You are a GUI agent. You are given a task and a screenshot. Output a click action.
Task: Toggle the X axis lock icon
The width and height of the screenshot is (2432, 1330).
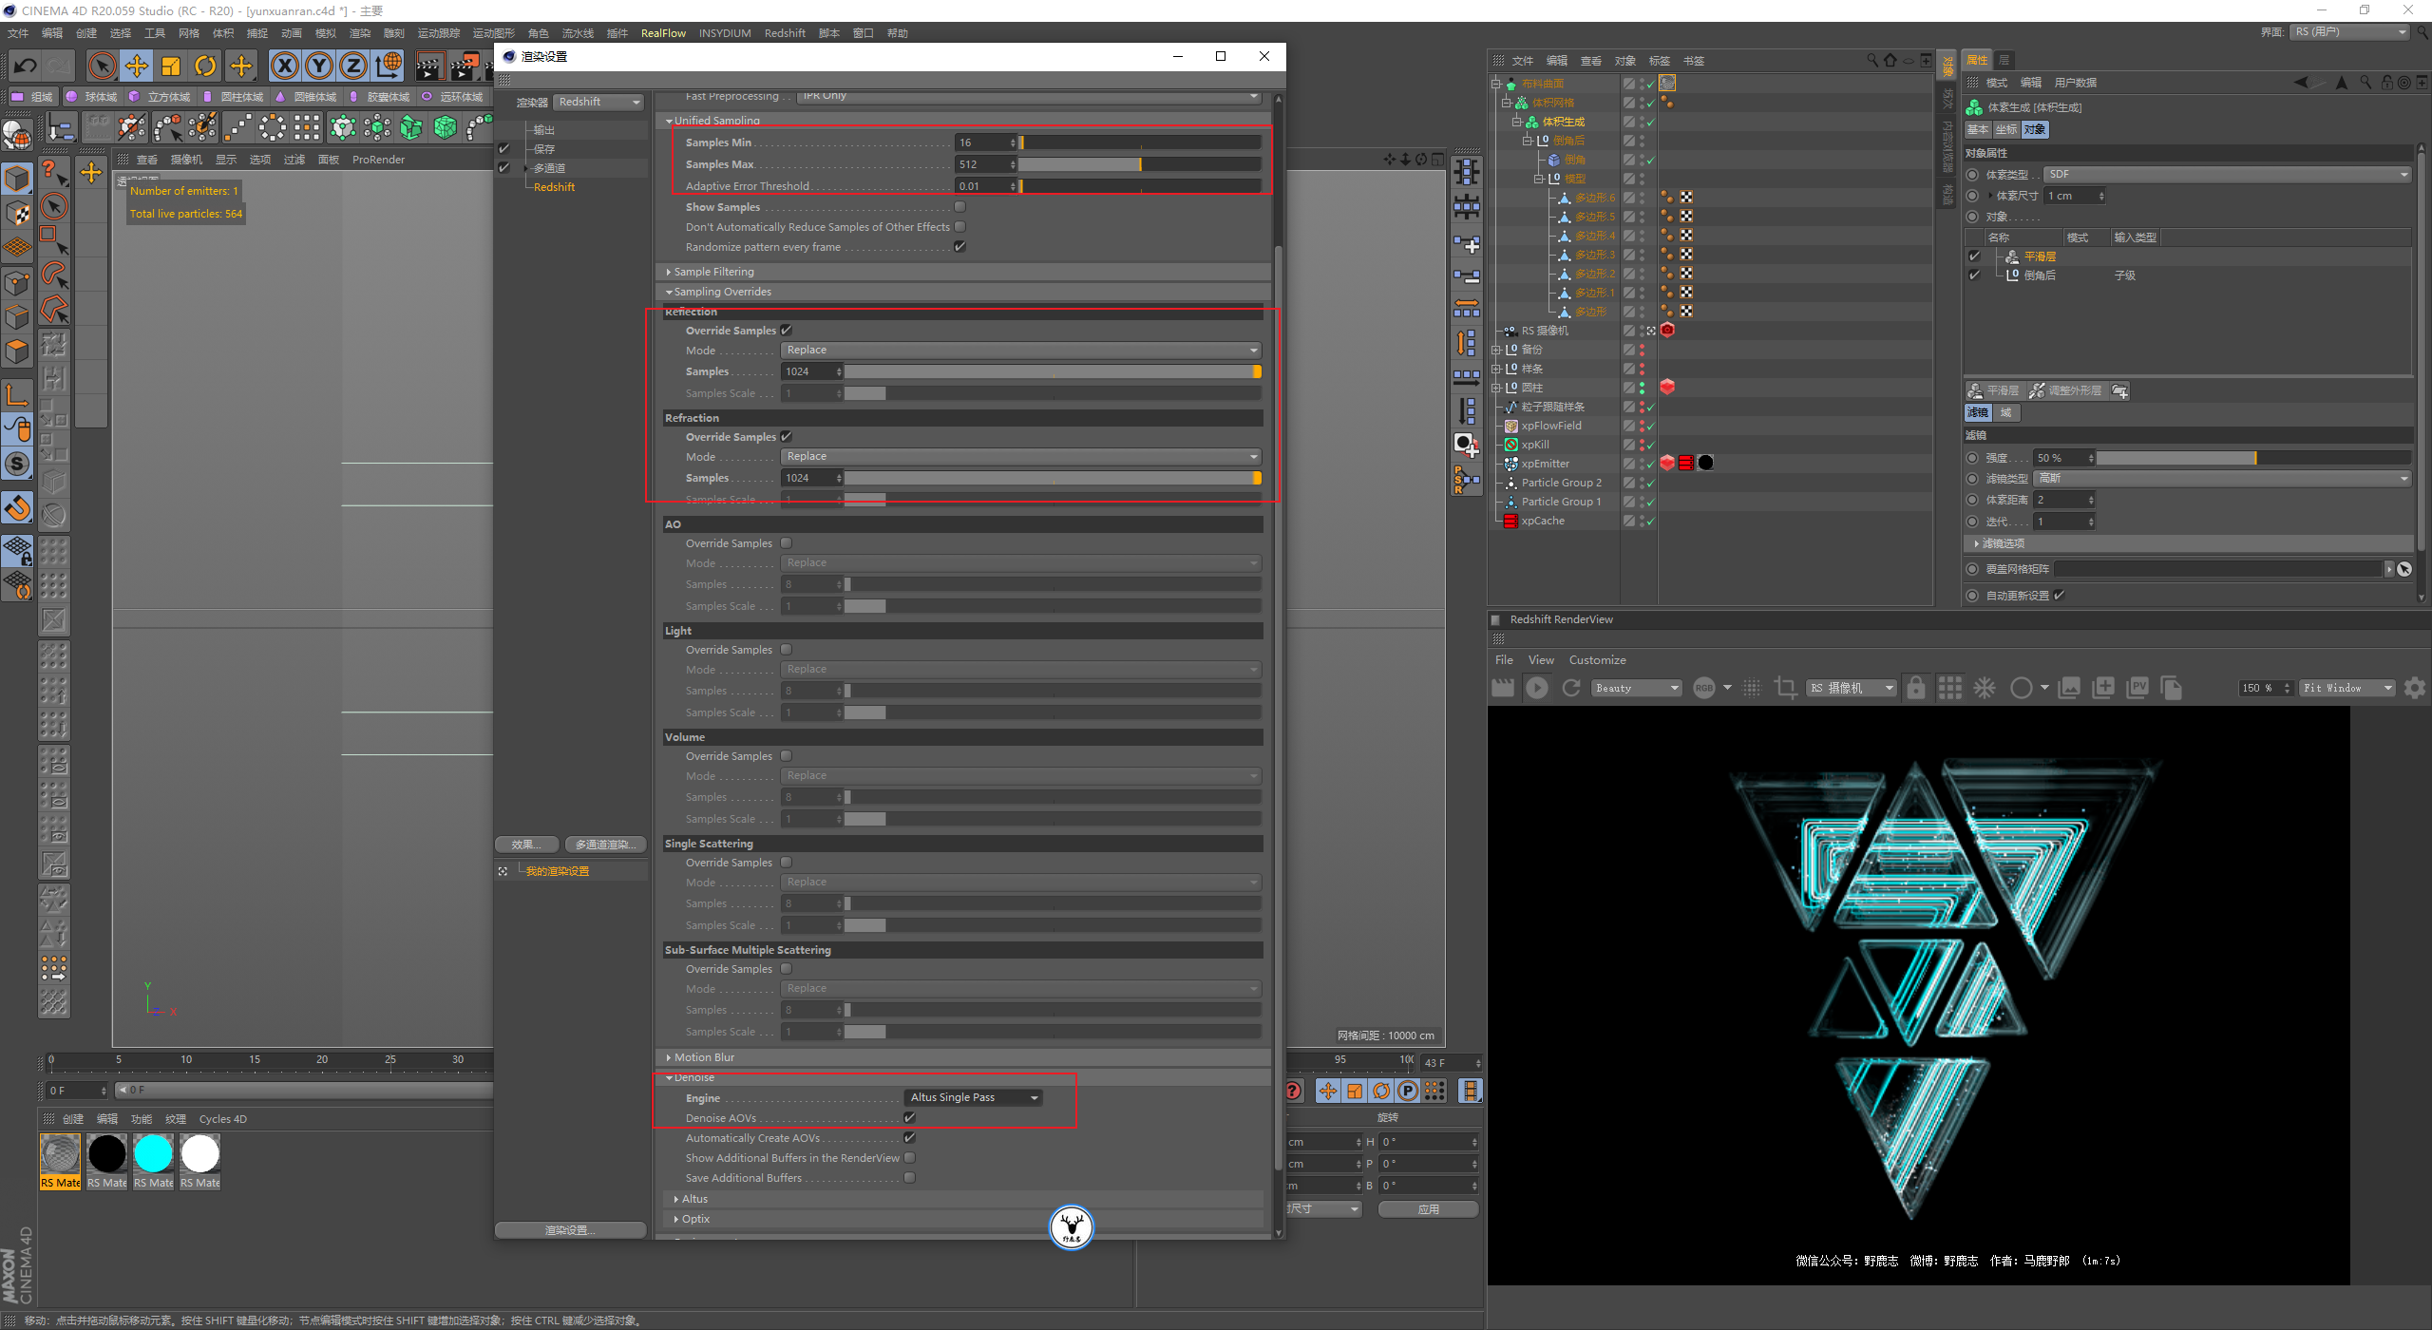point(284,66)
